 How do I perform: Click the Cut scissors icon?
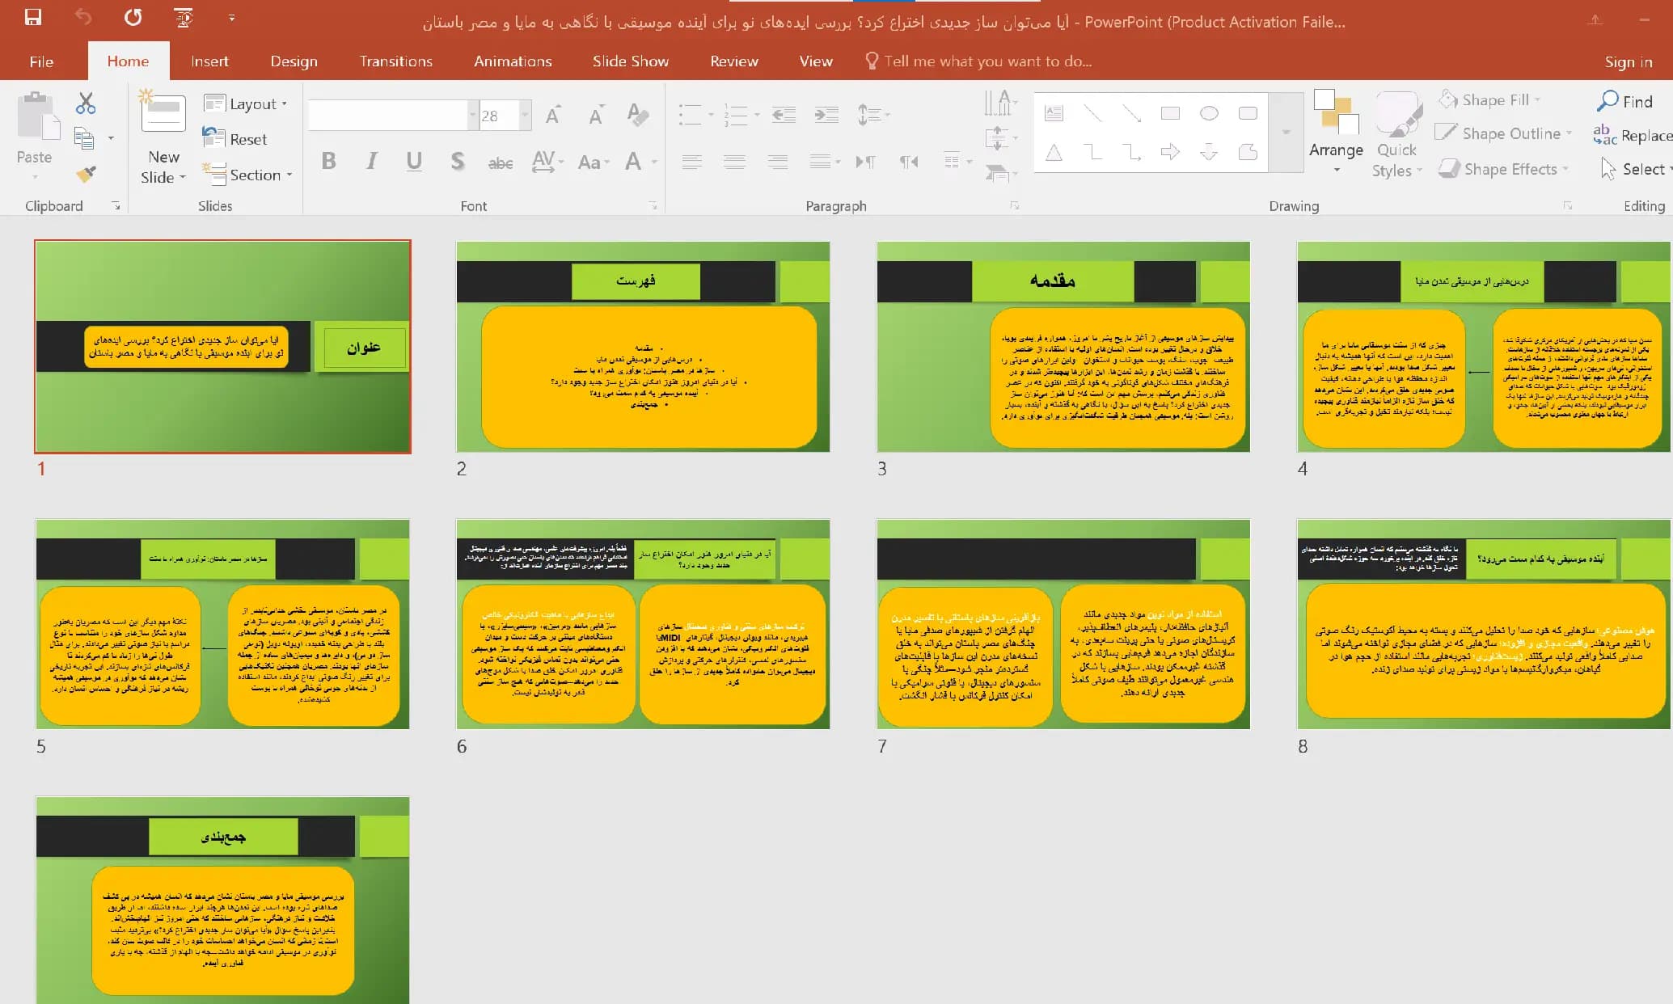[85, 103]
